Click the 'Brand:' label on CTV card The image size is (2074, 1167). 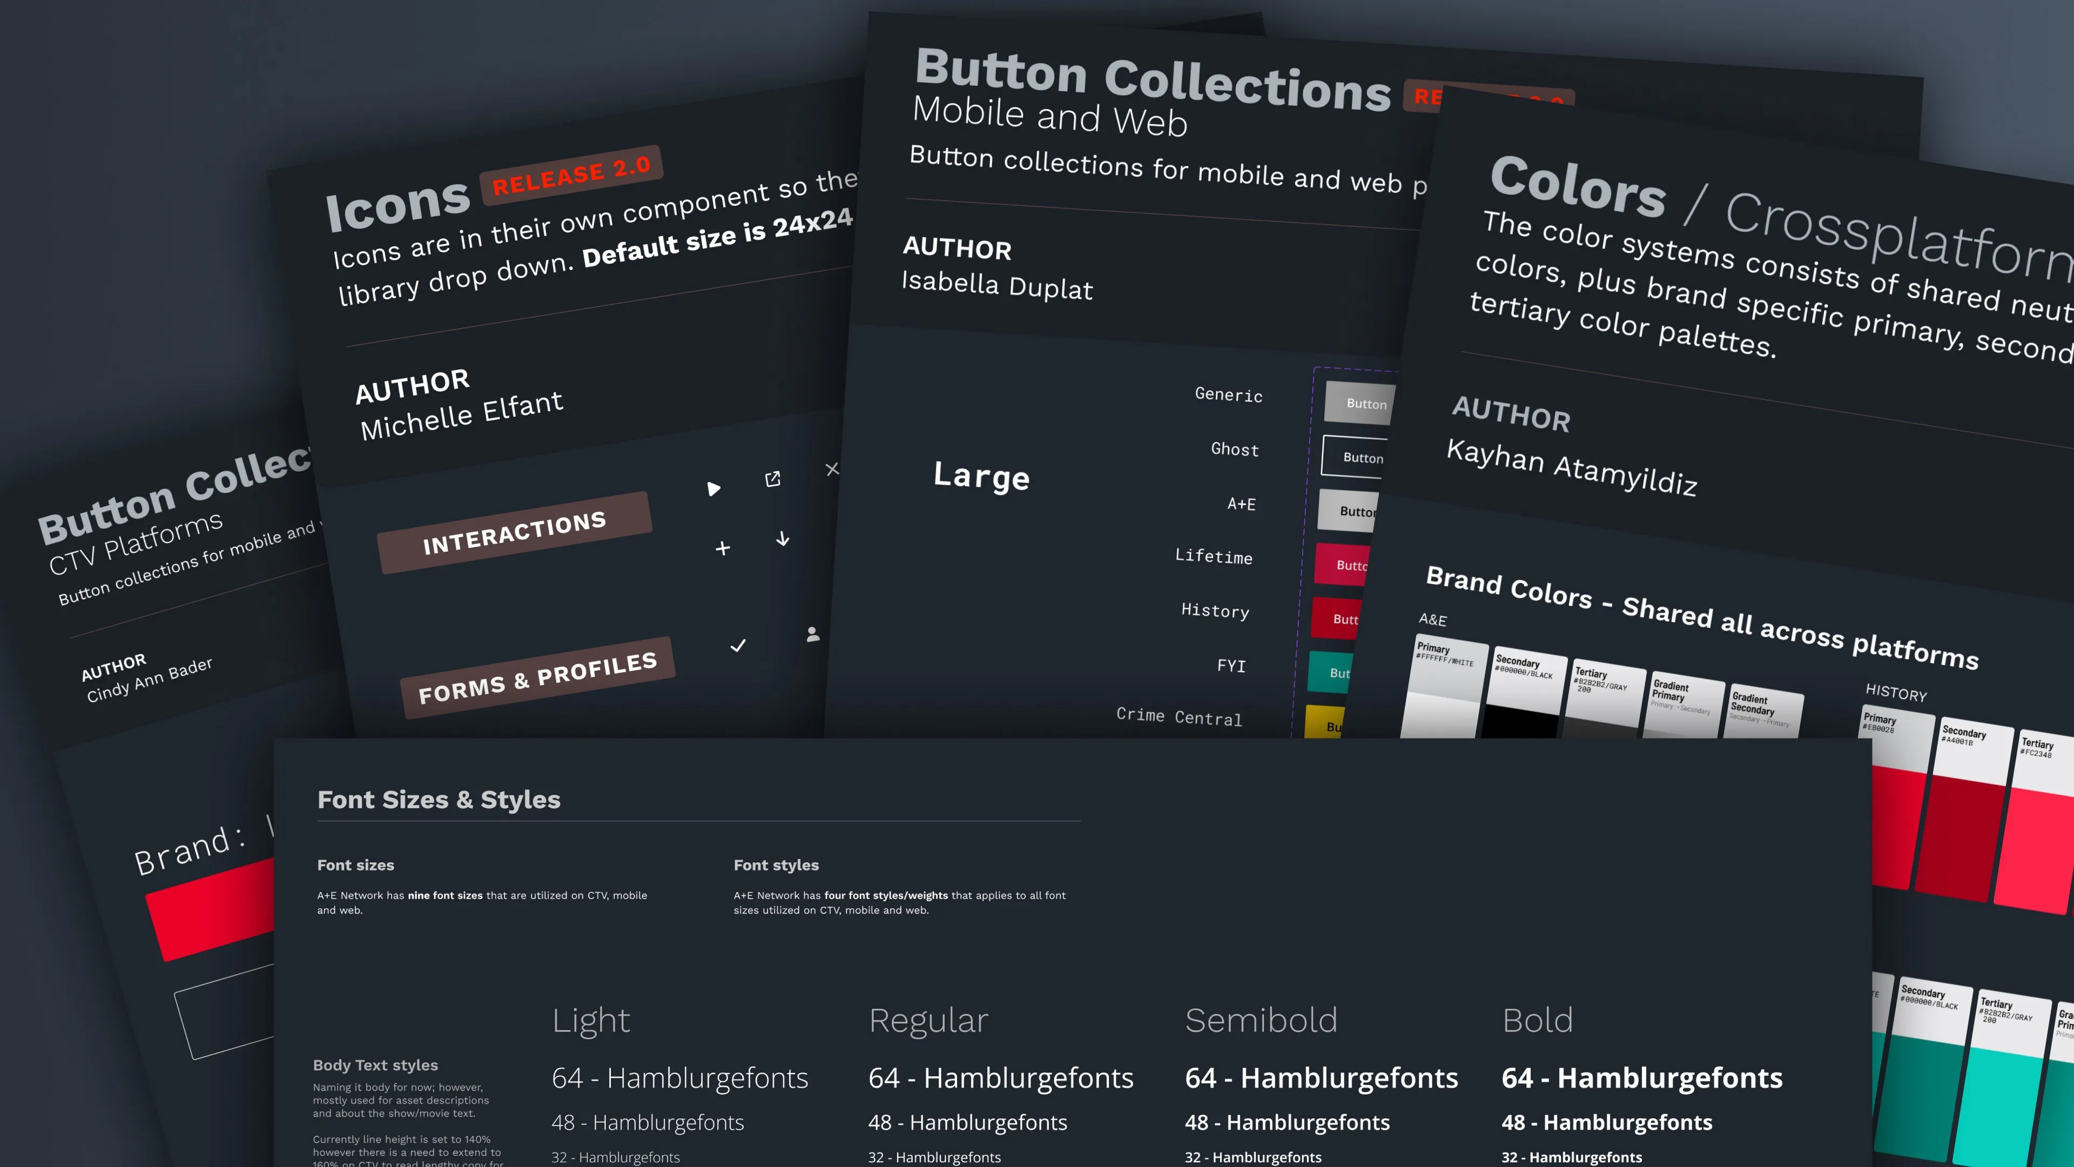(190, 850)
